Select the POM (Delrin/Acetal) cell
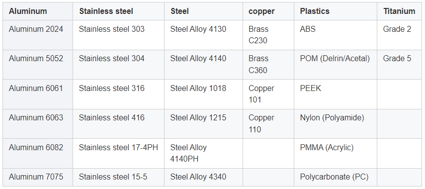Screen dimensions: 425x189 (336, 65)
